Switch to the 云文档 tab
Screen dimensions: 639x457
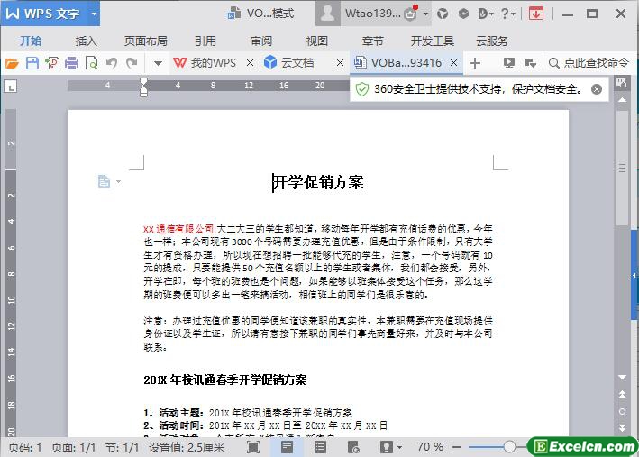[289, 63]
